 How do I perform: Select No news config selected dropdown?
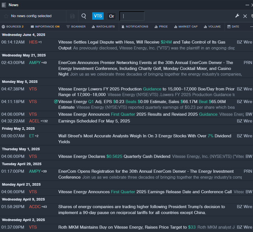pyautogui.click(x=31, y=16)
